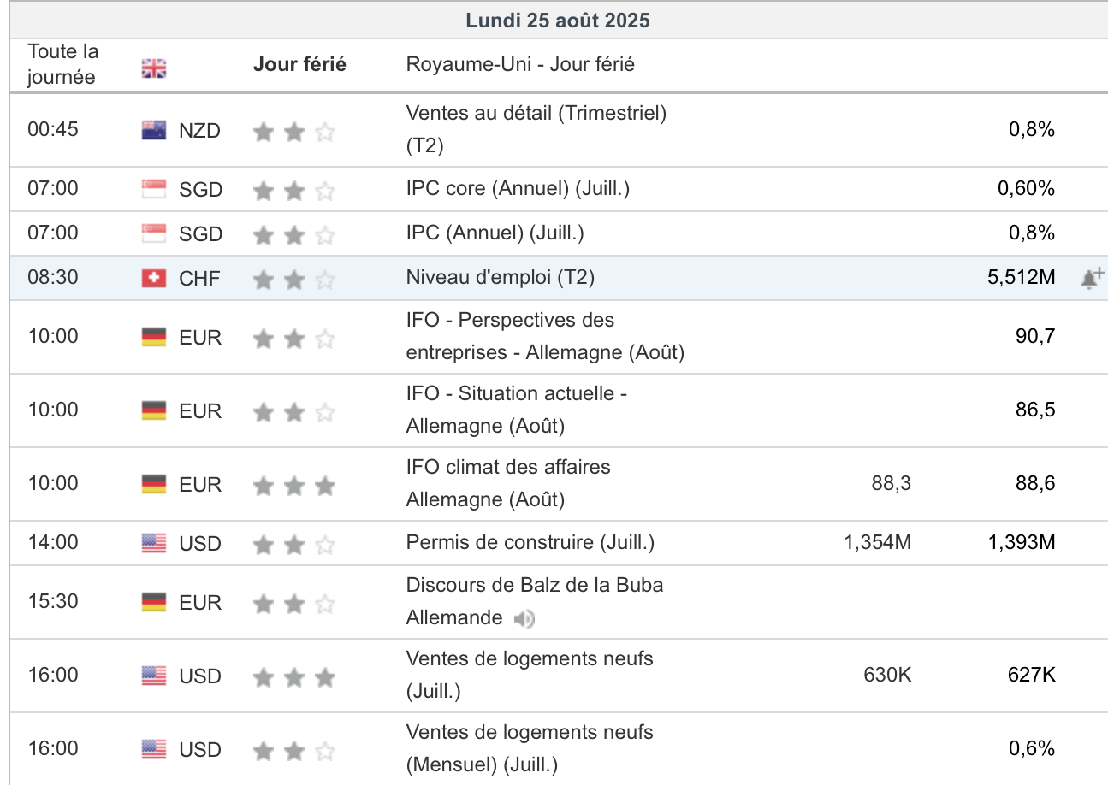Click the three-star rating for IFO climat des affaires
1108x785 pixels.
(293, 487)
